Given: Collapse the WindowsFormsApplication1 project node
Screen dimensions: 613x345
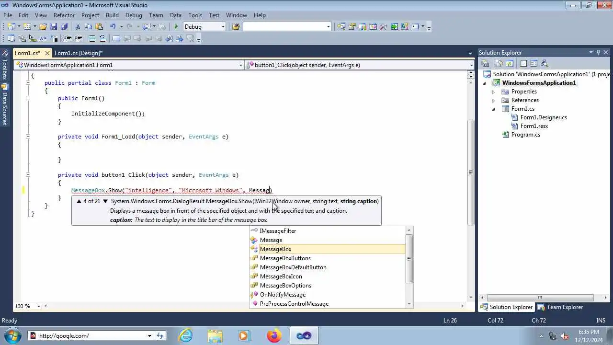Looking at the screenshot, I should pyautogui.click(x=484, y=83).
